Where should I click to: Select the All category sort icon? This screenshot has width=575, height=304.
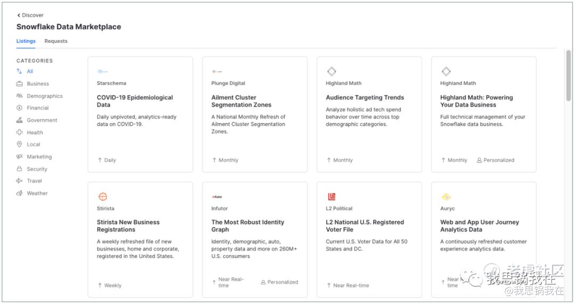tap(20, 71)
